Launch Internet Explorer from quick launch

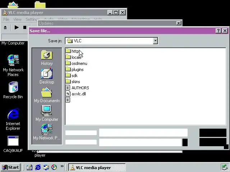[38, 167]
